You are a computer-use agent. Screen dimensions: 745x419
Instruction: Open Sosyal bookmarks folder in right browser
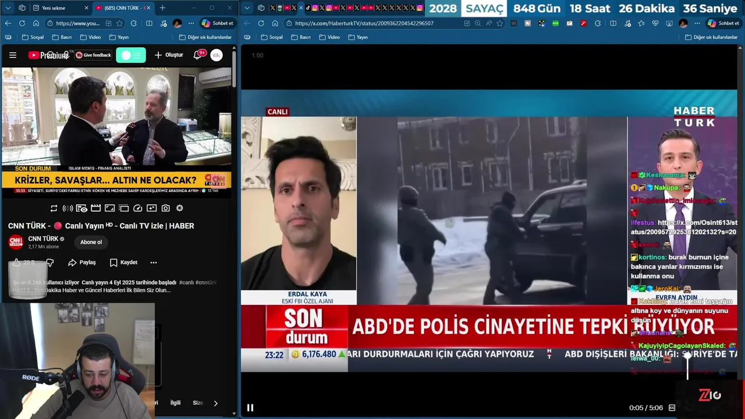pos(272,37)
